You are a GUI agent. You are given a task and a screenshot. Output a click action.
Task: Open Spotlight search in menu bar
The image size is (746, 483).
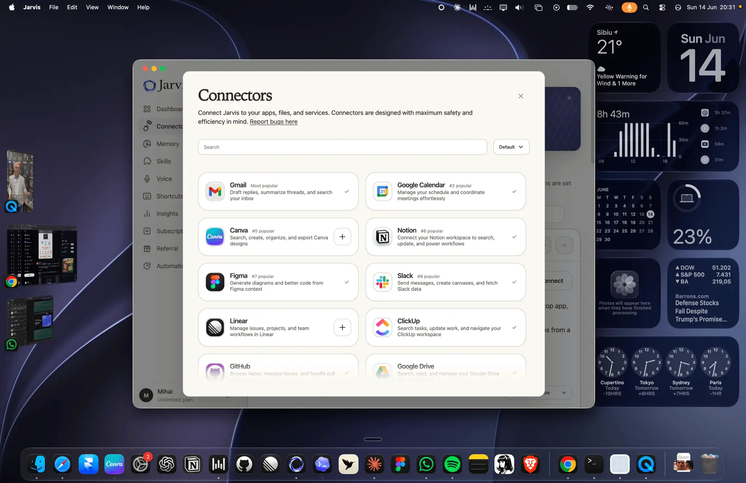pos(646,7)
